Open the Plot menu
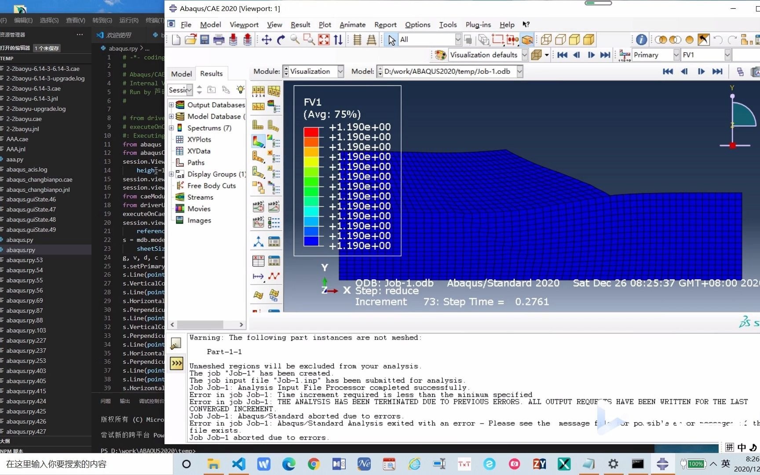 (x=325, y=25)
